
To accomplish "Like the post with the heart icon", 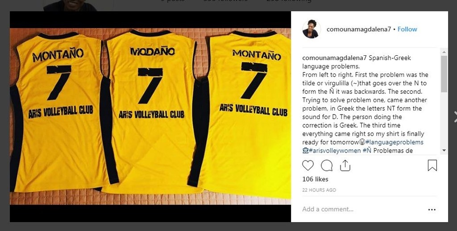I will pyautogui.click(x=308, y=165).
